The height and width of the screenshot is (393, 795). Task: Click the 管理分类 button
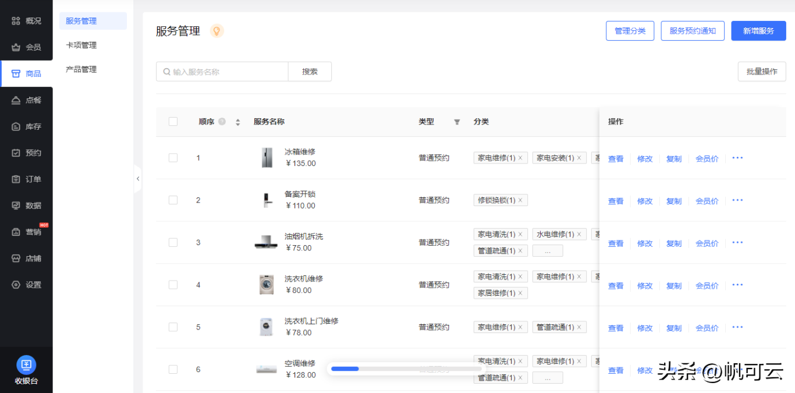(630, 31)
